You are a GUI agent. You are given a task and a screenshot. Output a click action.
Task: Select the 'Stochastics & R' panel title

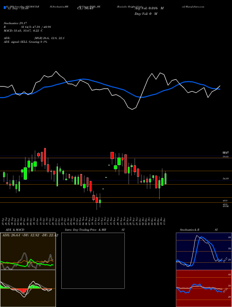pos(190,230)
